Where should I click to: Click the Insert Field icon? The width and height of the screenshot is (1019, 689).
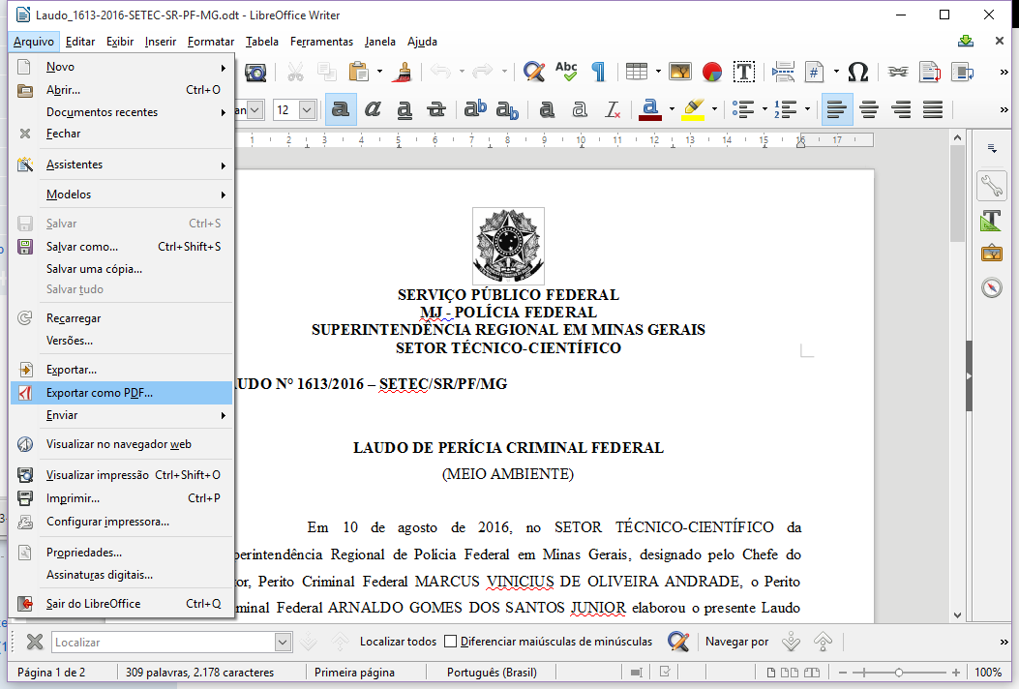814,72
